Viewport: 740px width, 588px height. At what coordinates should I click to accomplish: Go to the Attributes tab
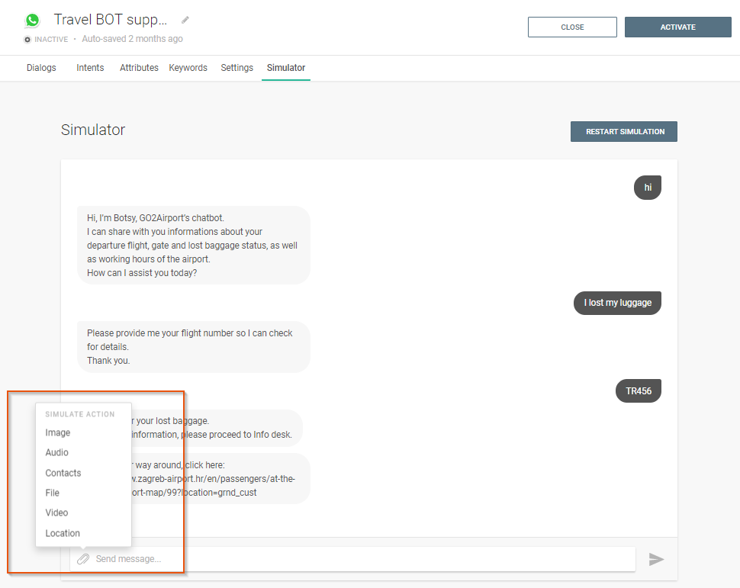(x=139, y=68)
